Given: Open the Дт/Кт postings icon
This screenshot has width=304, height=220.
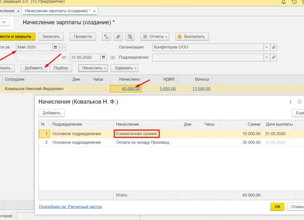Looking at the screenshot, I should tap(106, 36).
